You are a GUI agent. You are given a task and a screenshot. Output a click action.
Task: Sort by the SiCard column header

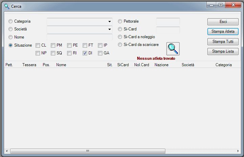pyautogui.click(x=124, y=65)
